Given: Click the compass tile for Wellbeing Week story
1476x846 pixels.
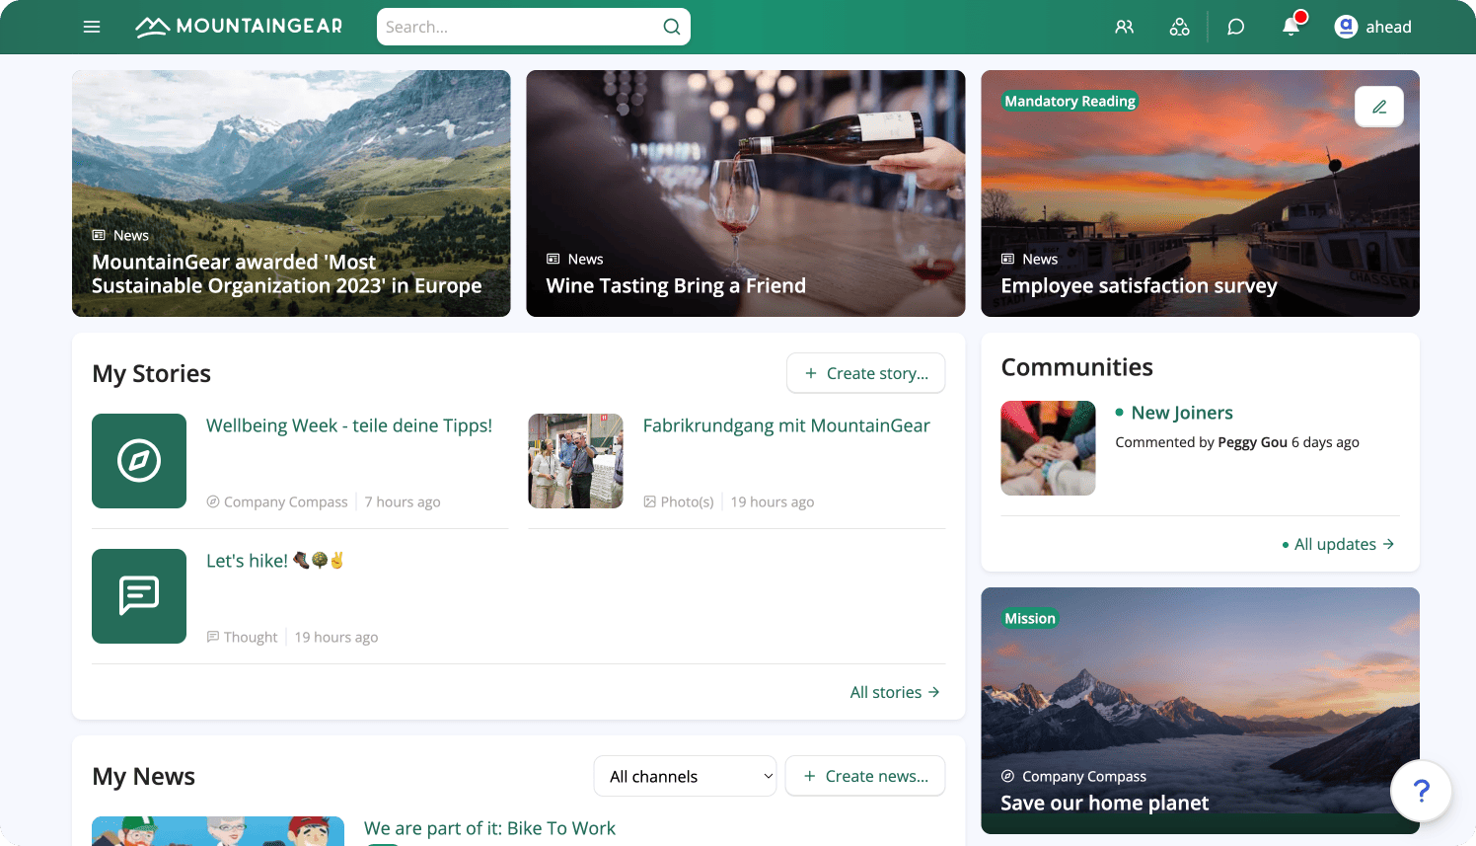Looking at the screenshot, I should click(x=139, y=461).
